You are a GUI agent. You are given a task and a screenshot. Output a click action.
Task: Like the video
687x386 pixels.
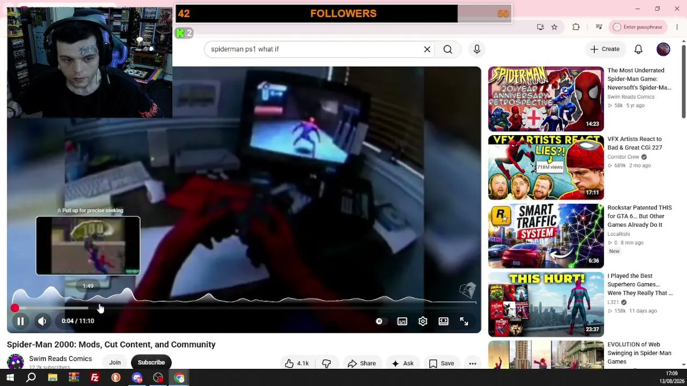(297, 363)
